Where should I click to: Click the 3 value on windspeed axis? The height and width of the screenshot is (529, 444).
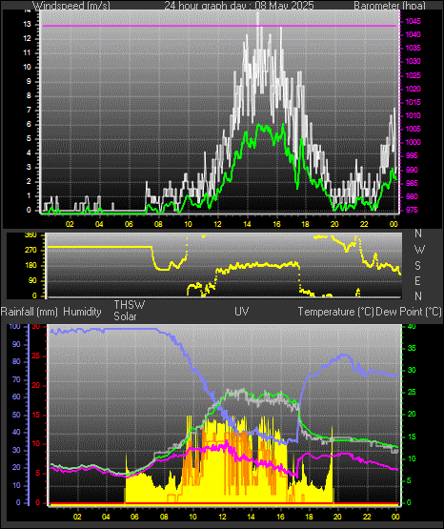coord(29,167)
